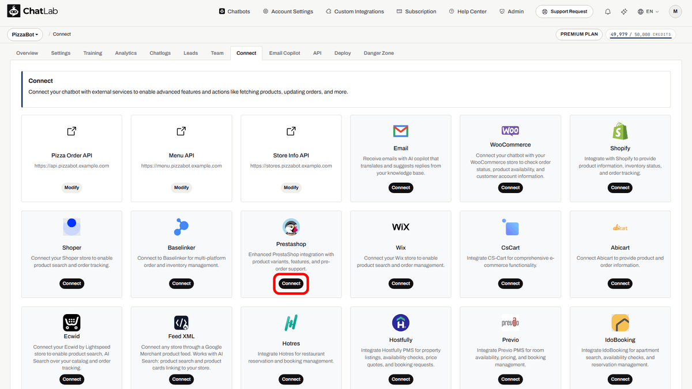Open the notifications bell icon

608,12
